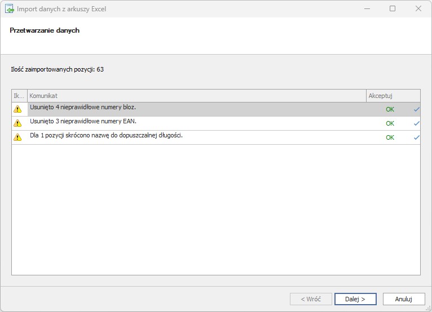Click the warning icon for removed bloz numbers
The image size is (432, 312).
tap(17, 109)
